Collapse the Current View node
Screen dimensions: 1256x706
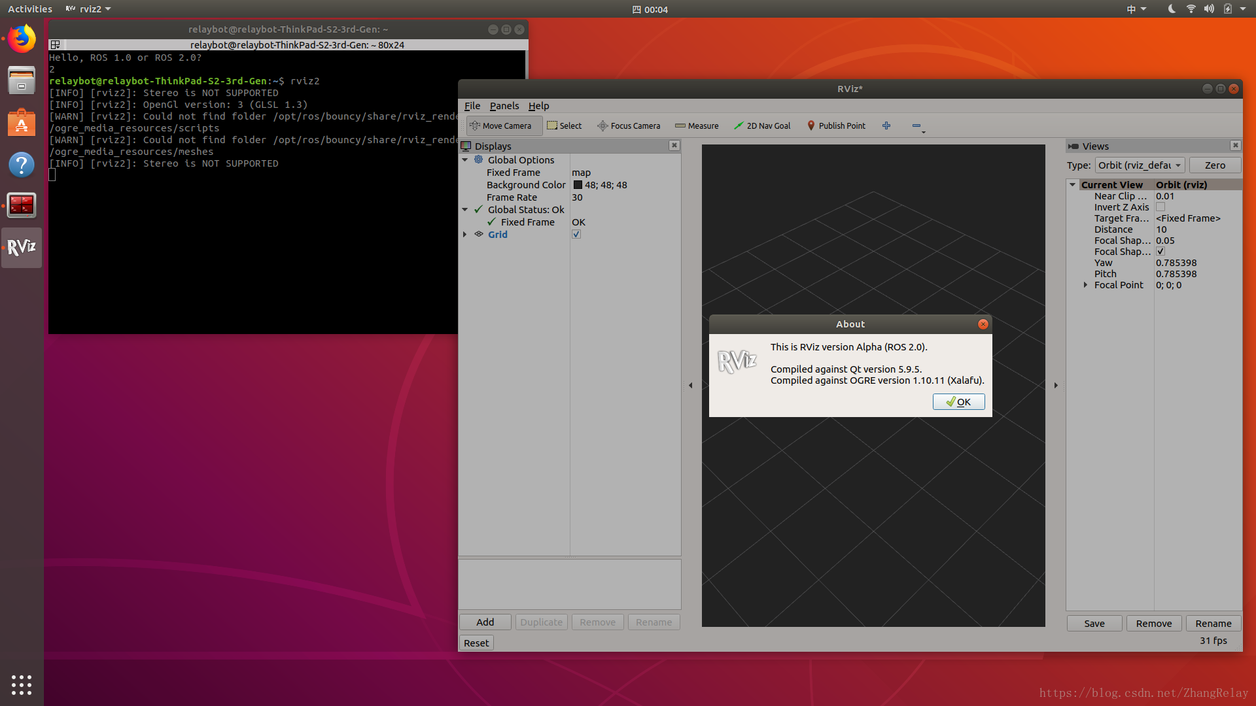tap(1073, 184)
